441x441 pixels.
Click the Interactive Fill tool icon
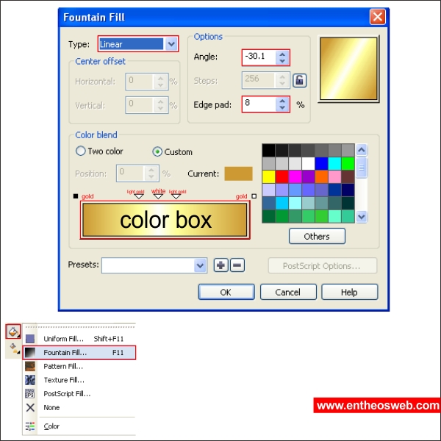click(x=13, y=348)
